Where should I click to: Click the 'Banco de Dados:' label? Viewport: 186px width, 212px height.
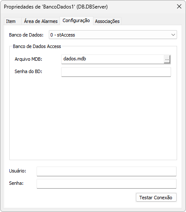[26, 35]
